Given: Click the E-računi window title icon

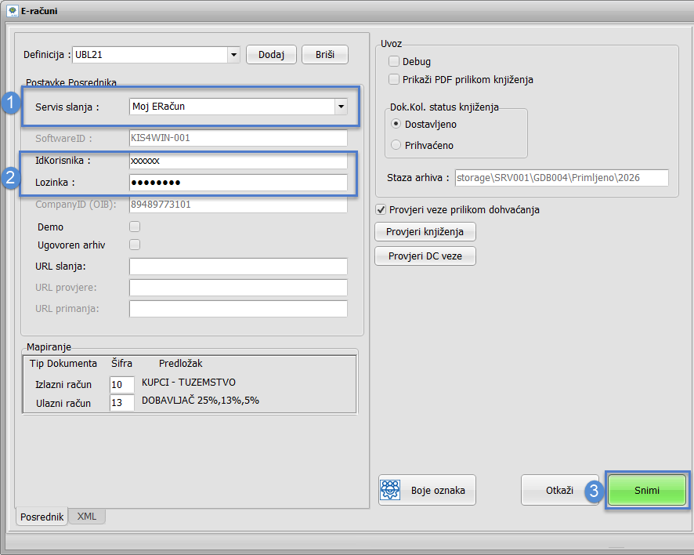Looking at the screenshot, I should click(x=13, y=11).
